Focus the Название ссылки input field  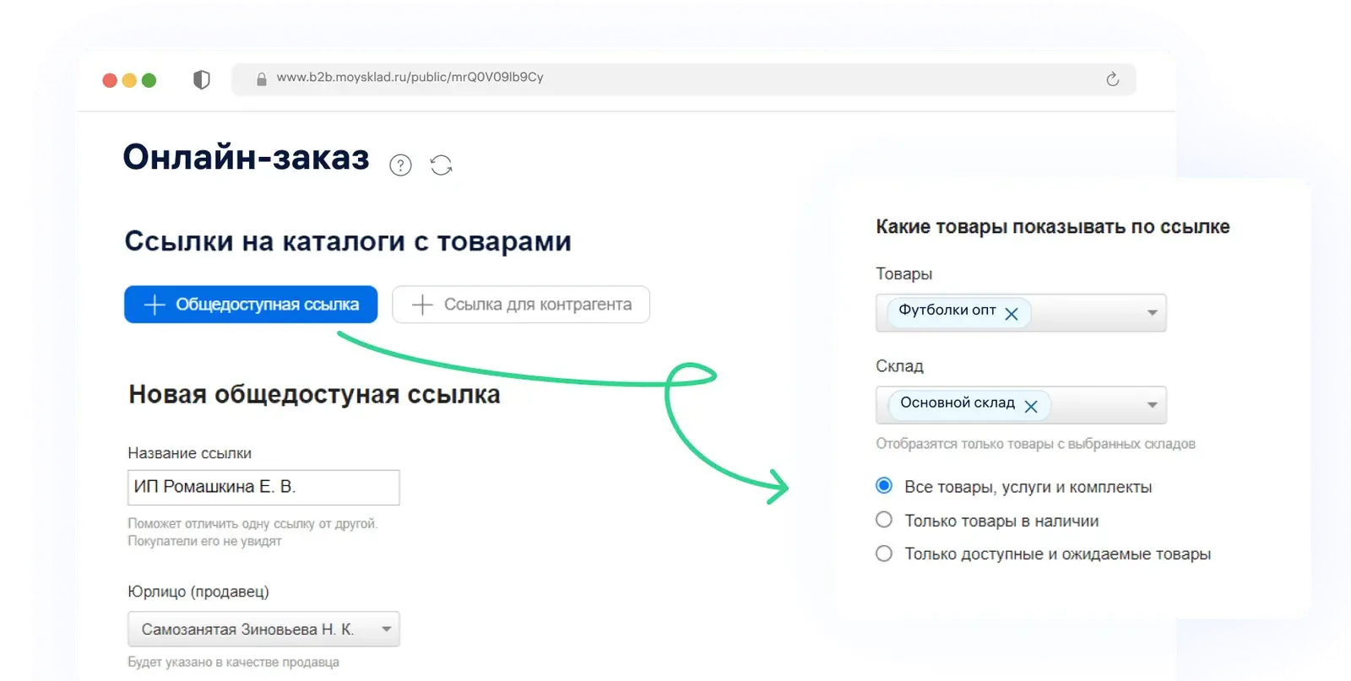pyautogui.click(x=263, y=488)
